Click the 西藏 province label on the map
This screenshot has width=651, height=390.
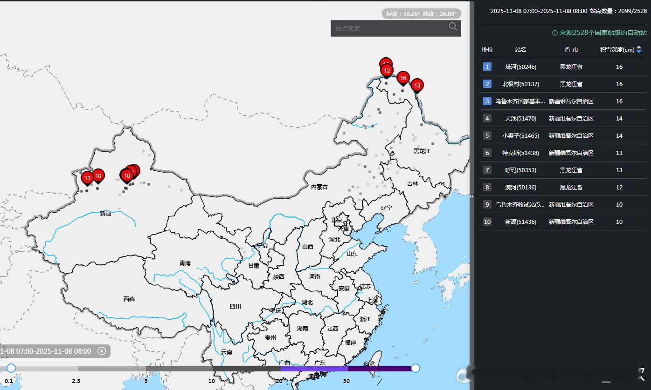pyautogui.click(x=129, y=299)
